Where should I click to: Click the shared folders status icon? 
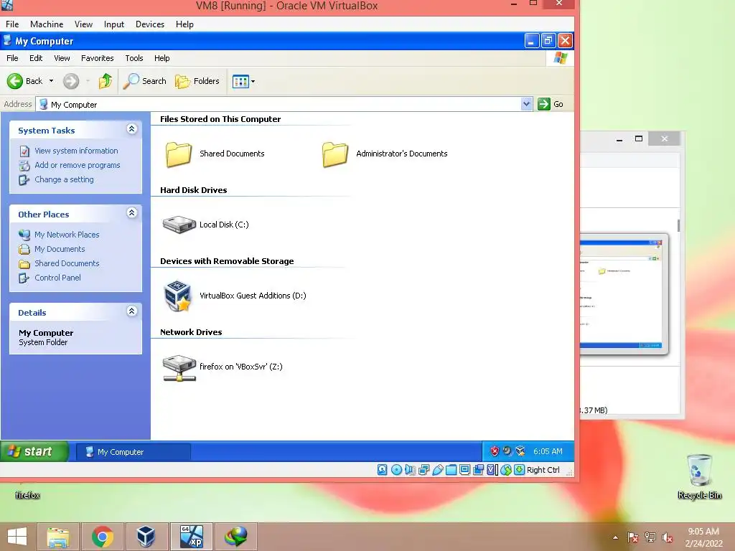pyautogui.click(x=451, y=470)
